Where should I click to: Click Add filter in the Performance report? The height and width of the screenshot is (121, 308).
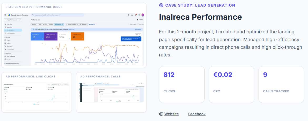[83, 24]
